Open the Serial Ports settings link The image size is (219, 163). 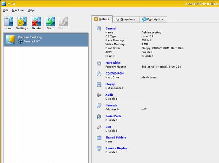point(114,116)
